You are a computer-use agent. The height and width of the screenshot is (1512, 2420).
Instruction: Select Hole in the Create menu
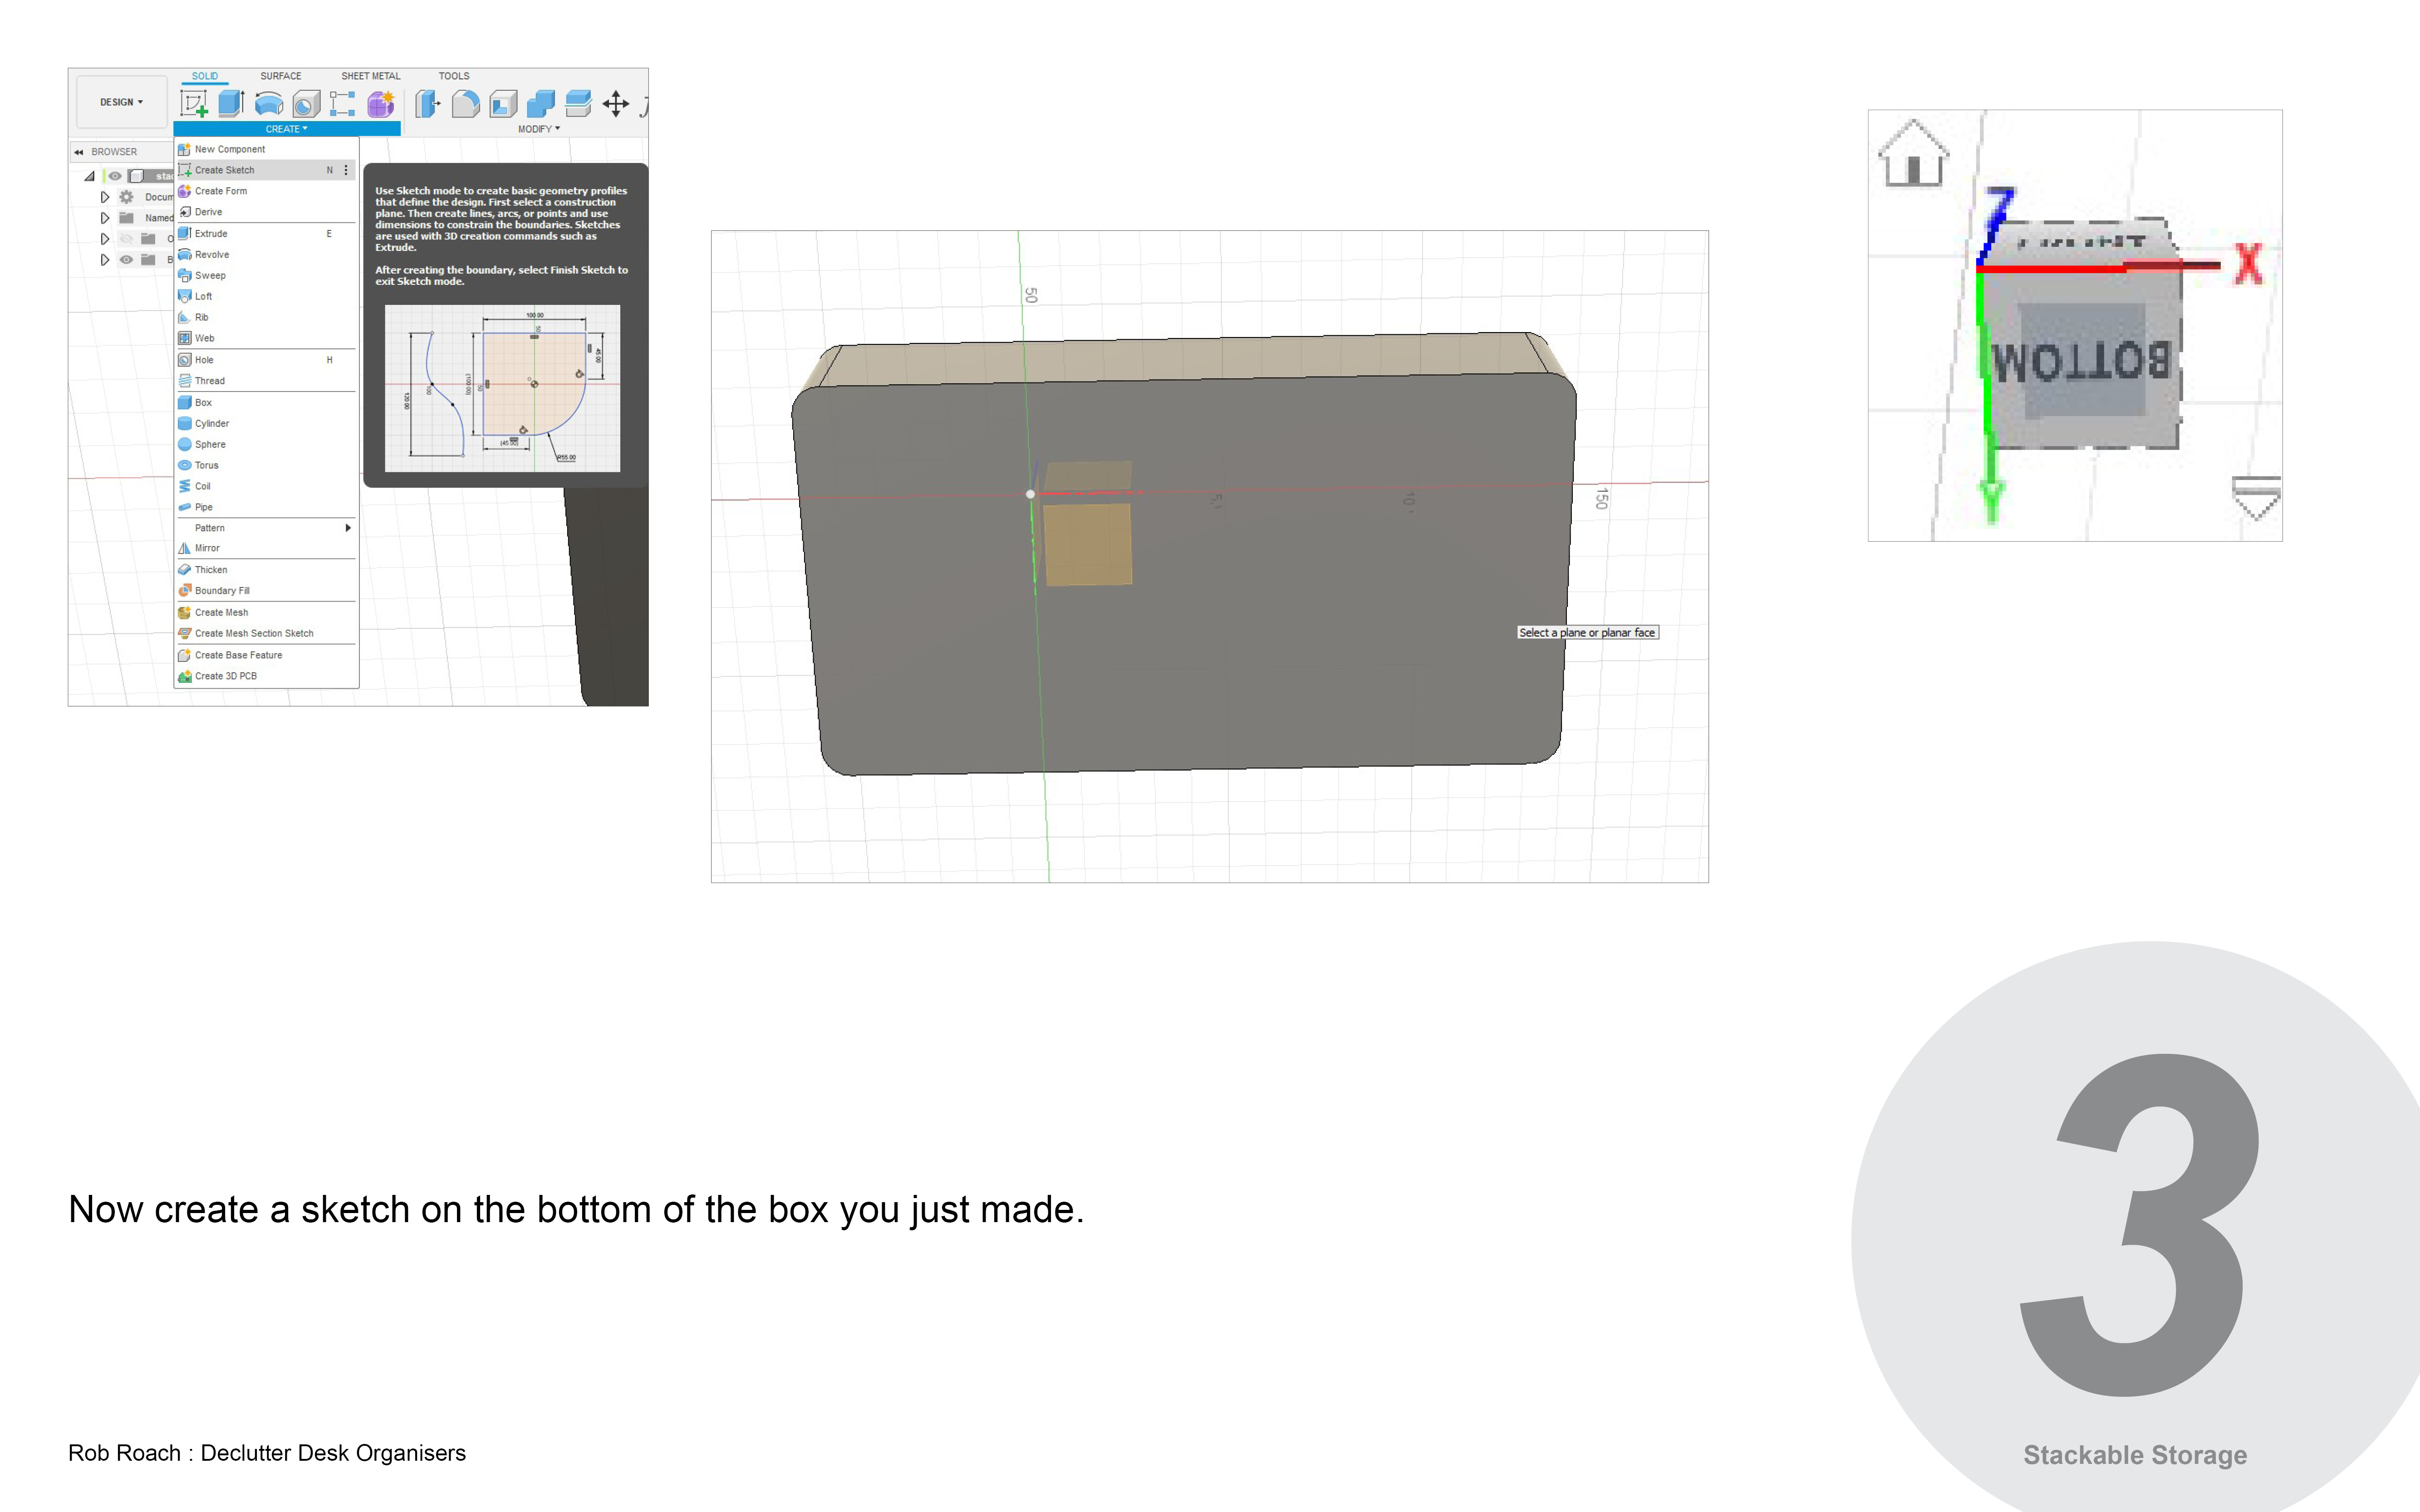click(266, 360)
